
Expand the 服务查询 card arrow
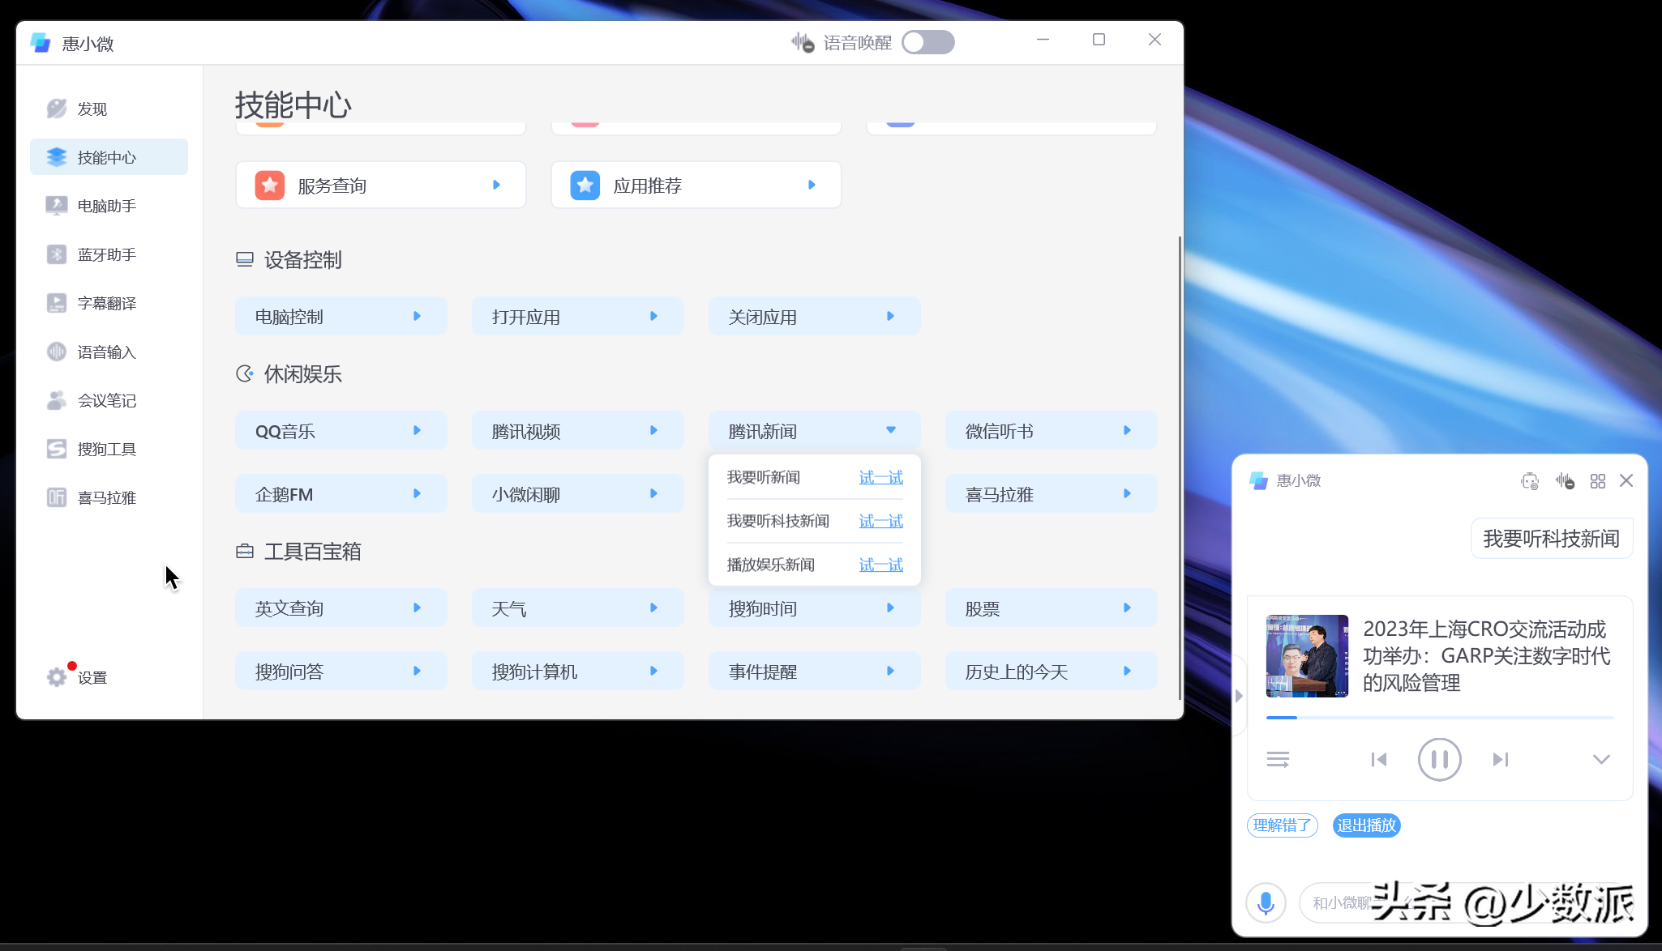click(497, 186)
